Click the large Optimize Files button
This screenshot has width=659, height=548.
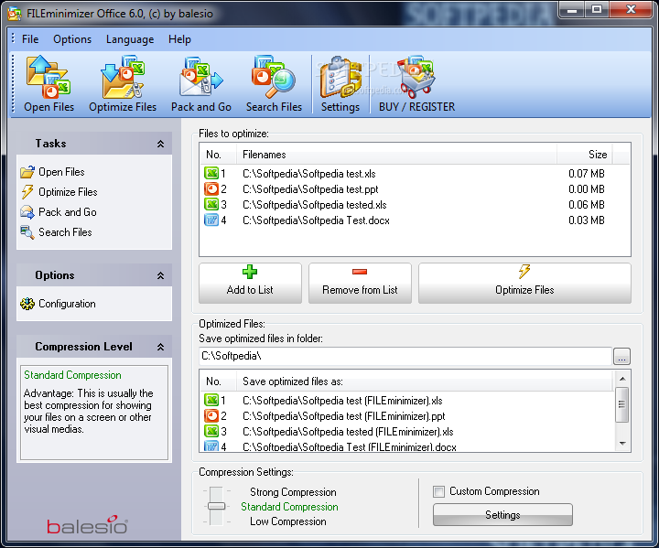coord(524,284)
